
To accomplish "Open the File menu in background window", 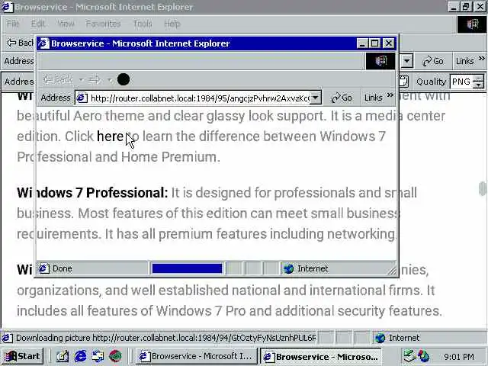I will pyautogui.click(x=13, y=24).
